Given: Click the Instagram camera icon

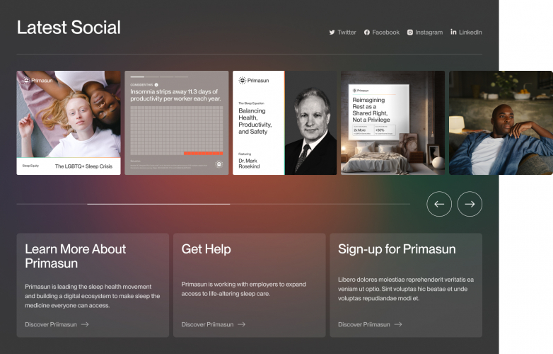Looking at the screenshot, I should (x=410, y=33).
